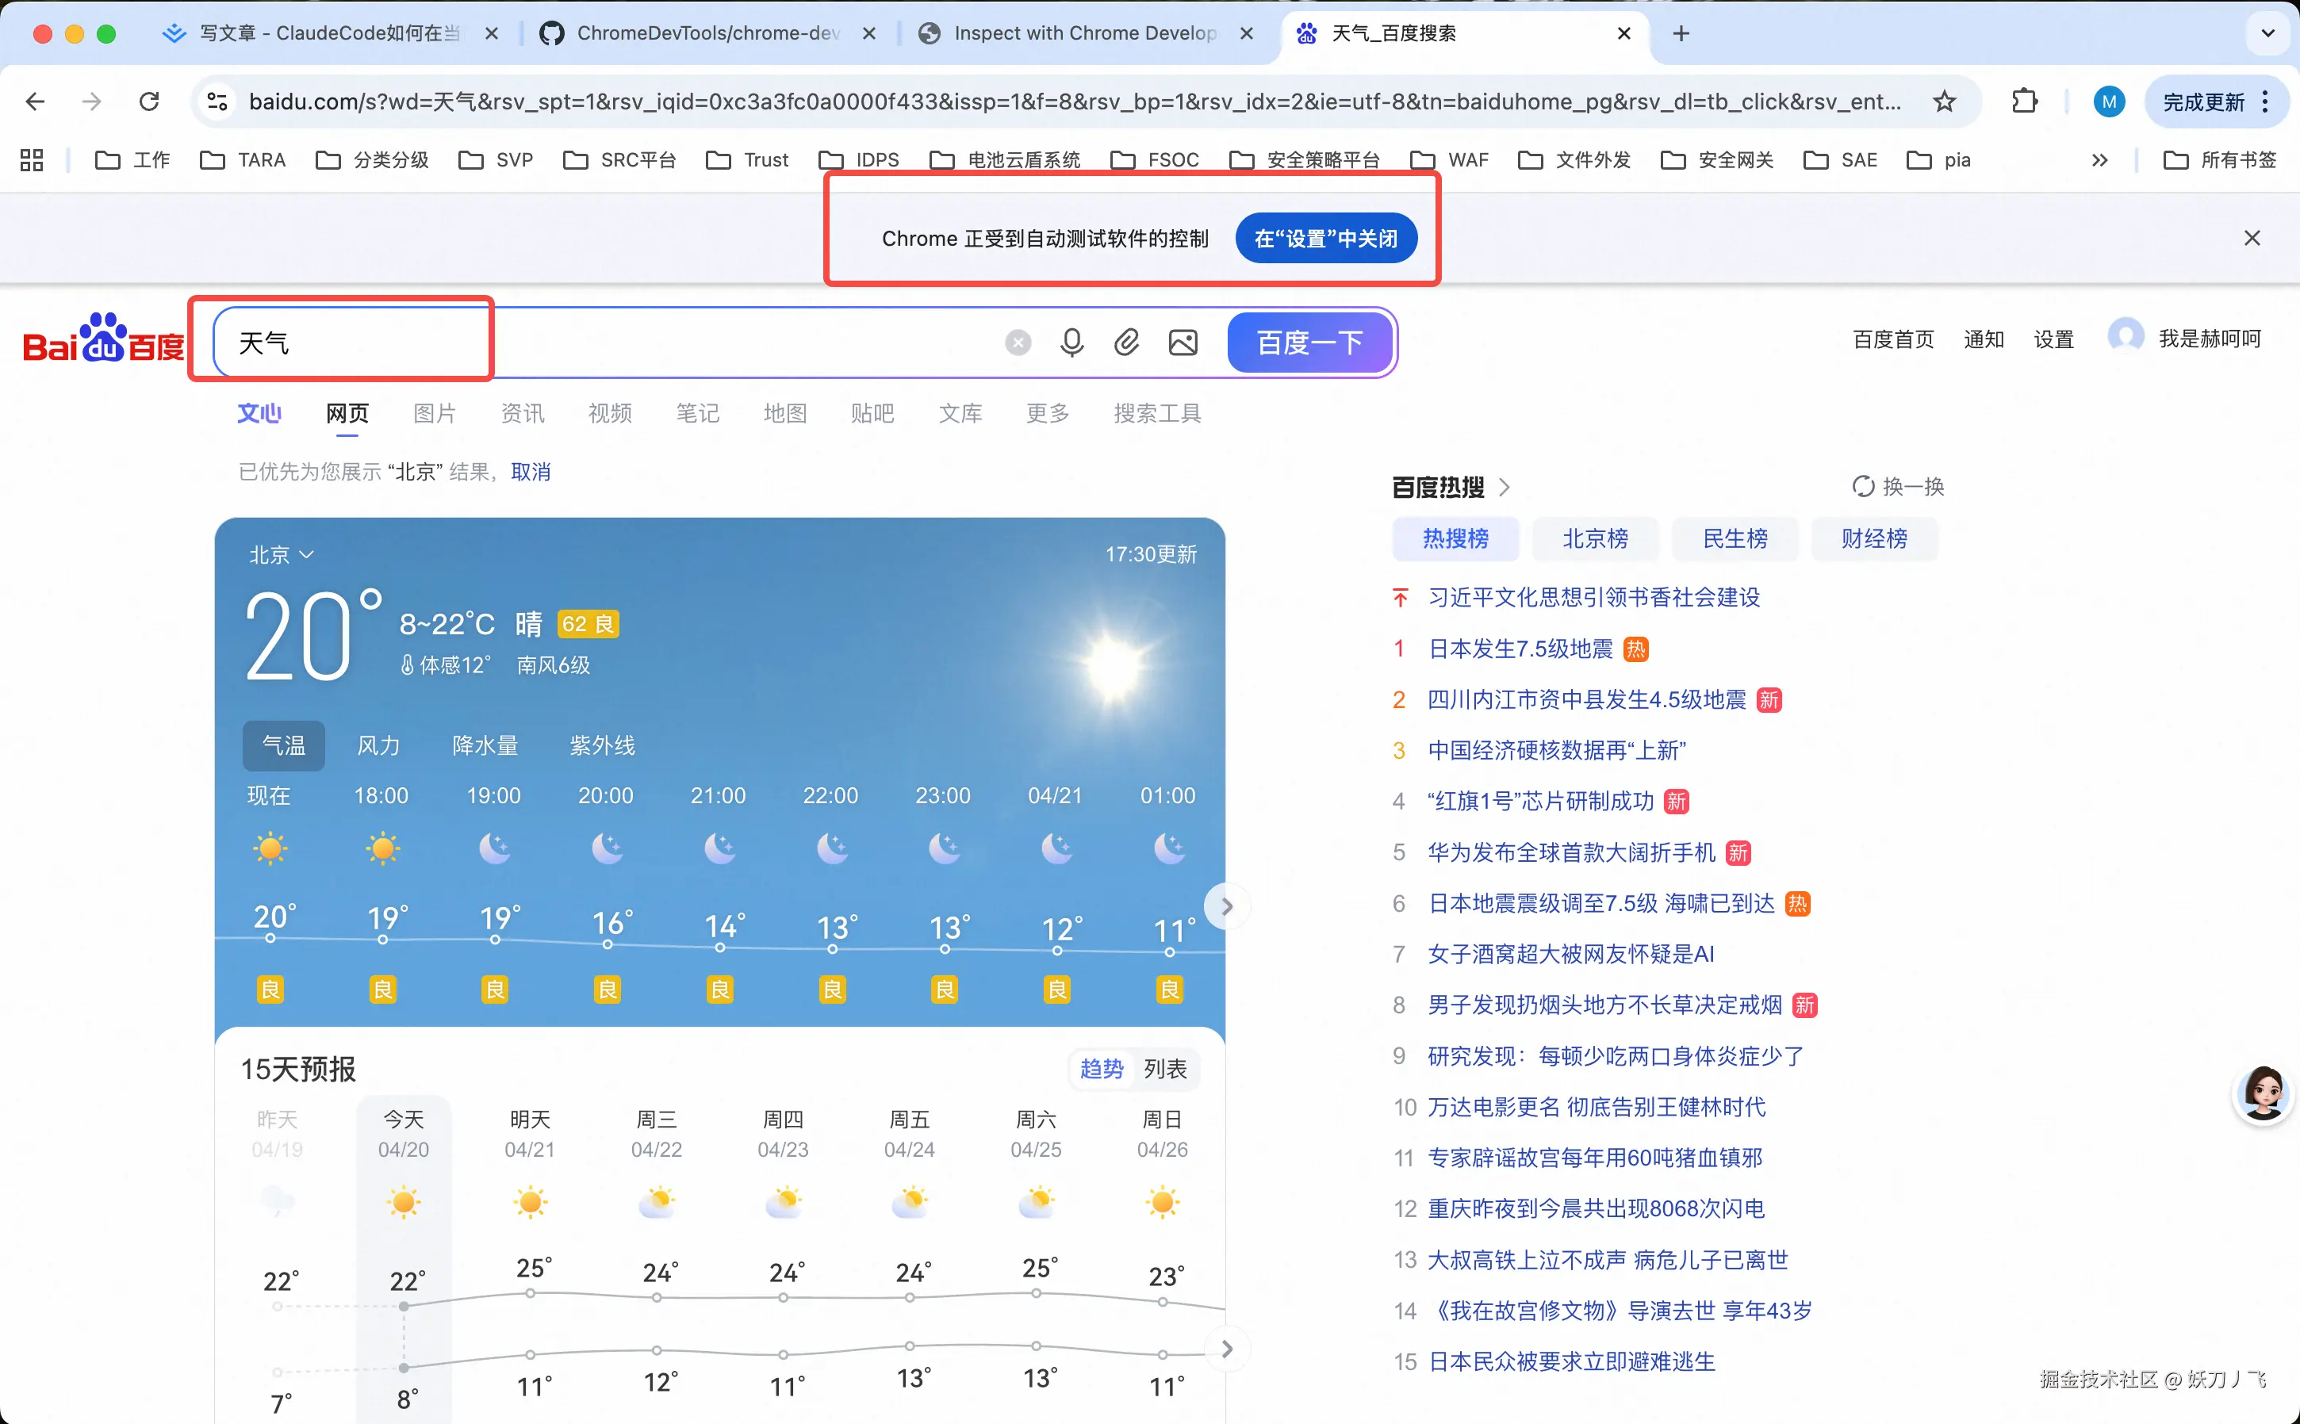Open the apps grid icon in bookmarks bar
Screen dimensions: 2300x1424
click(x=31, y=160)
